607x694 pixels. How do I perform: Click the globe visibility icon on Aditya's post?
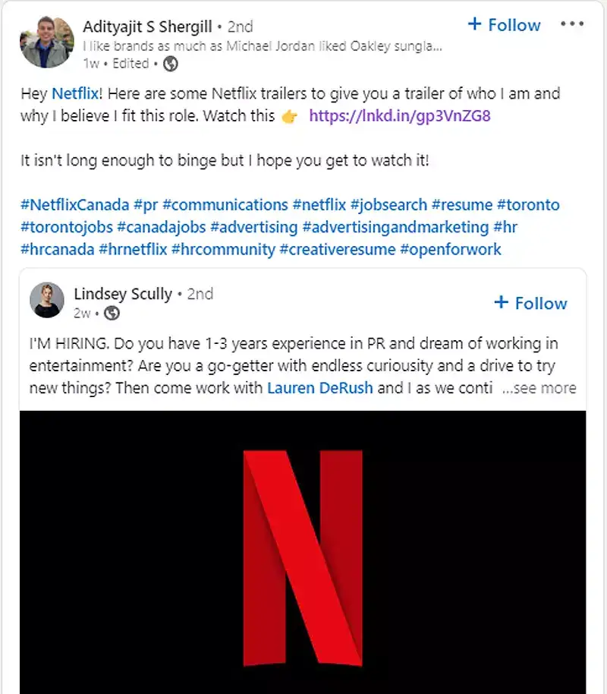pos(171,64)
